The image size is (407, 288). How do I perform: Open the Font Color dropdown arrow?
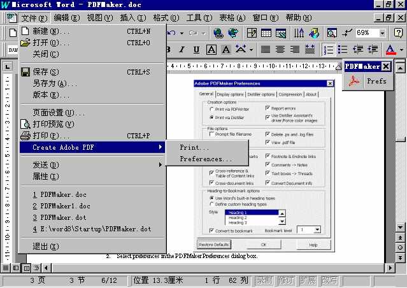401,49
